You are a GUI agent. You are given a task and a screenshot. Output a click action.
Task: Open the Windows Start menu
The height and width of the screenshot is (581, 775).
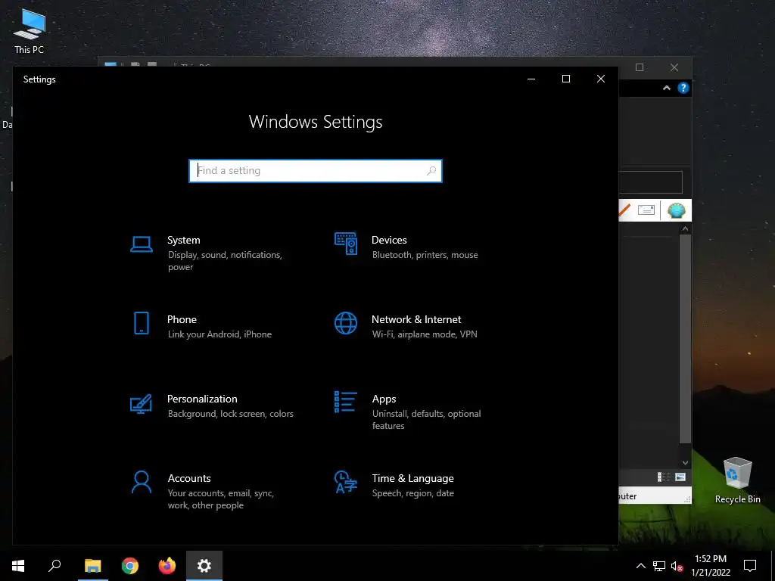tap(18, 566)
